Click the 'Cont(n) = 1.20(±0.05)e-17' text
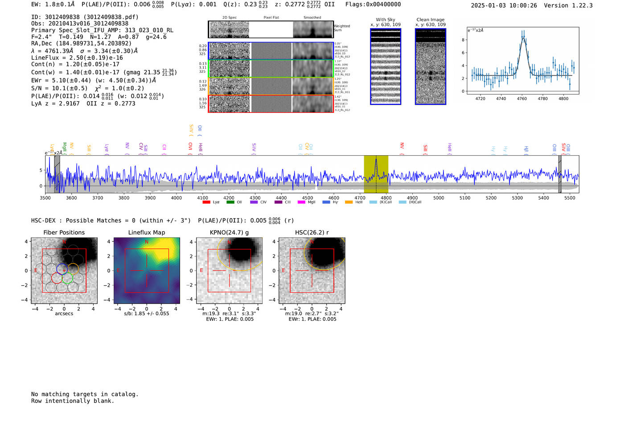 click(x=75, y=64)
